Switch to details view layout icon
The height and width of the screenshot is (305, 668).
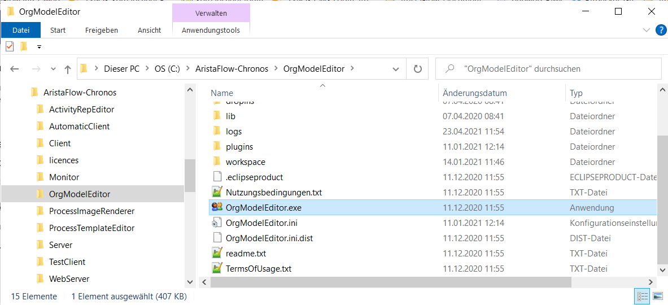(x=642, y=297)
